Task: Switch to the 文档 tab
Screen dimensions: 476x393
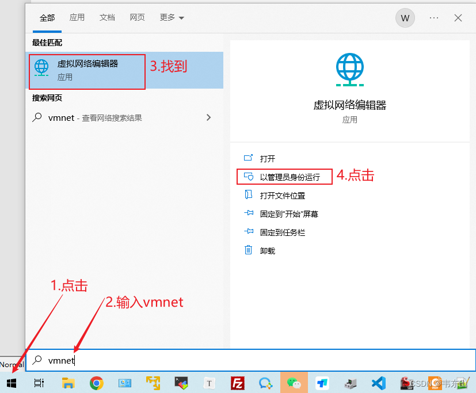Action: [107, 18]
